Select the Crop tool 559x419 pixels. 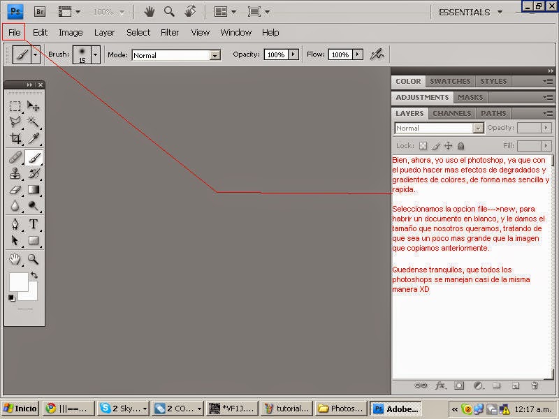click(15, 138)
